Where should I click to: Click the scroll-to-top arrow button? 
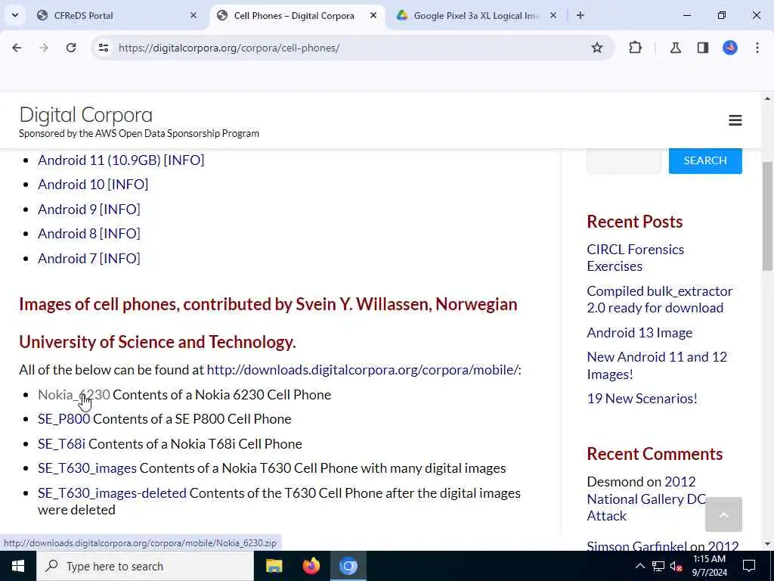coord(723,514)
